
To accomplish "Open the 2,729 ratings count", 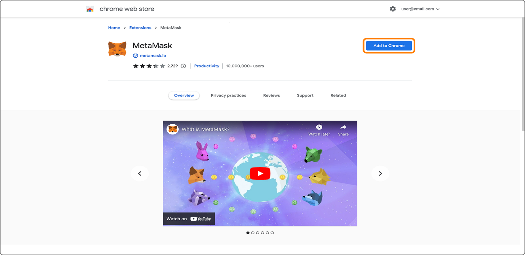I will 173,66.
